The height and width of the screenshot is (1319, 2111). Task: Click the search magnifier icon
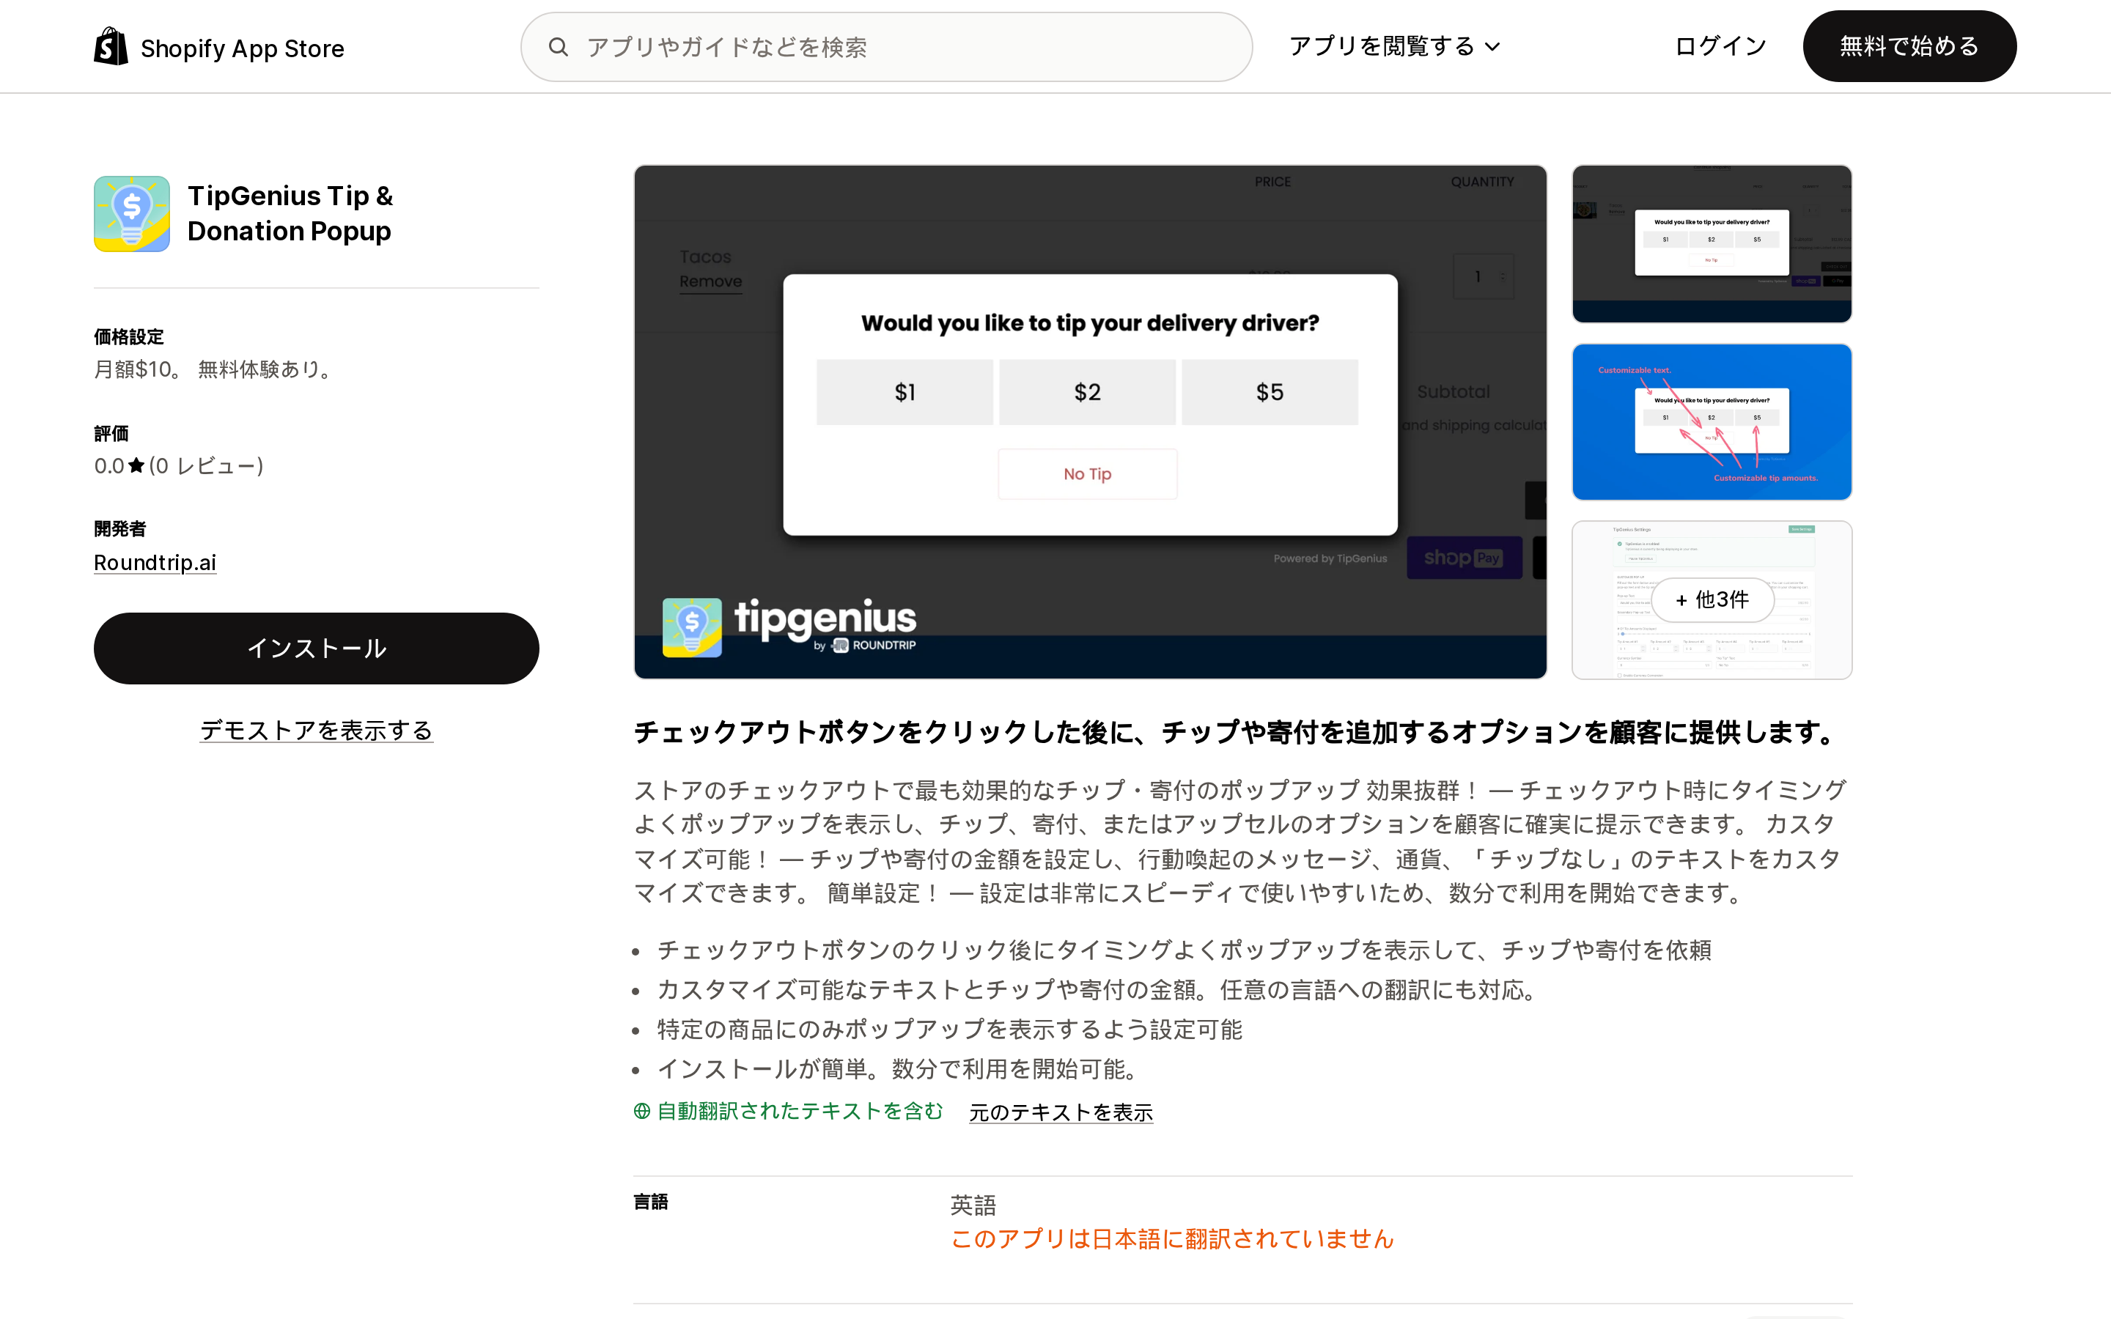[559, 47]
